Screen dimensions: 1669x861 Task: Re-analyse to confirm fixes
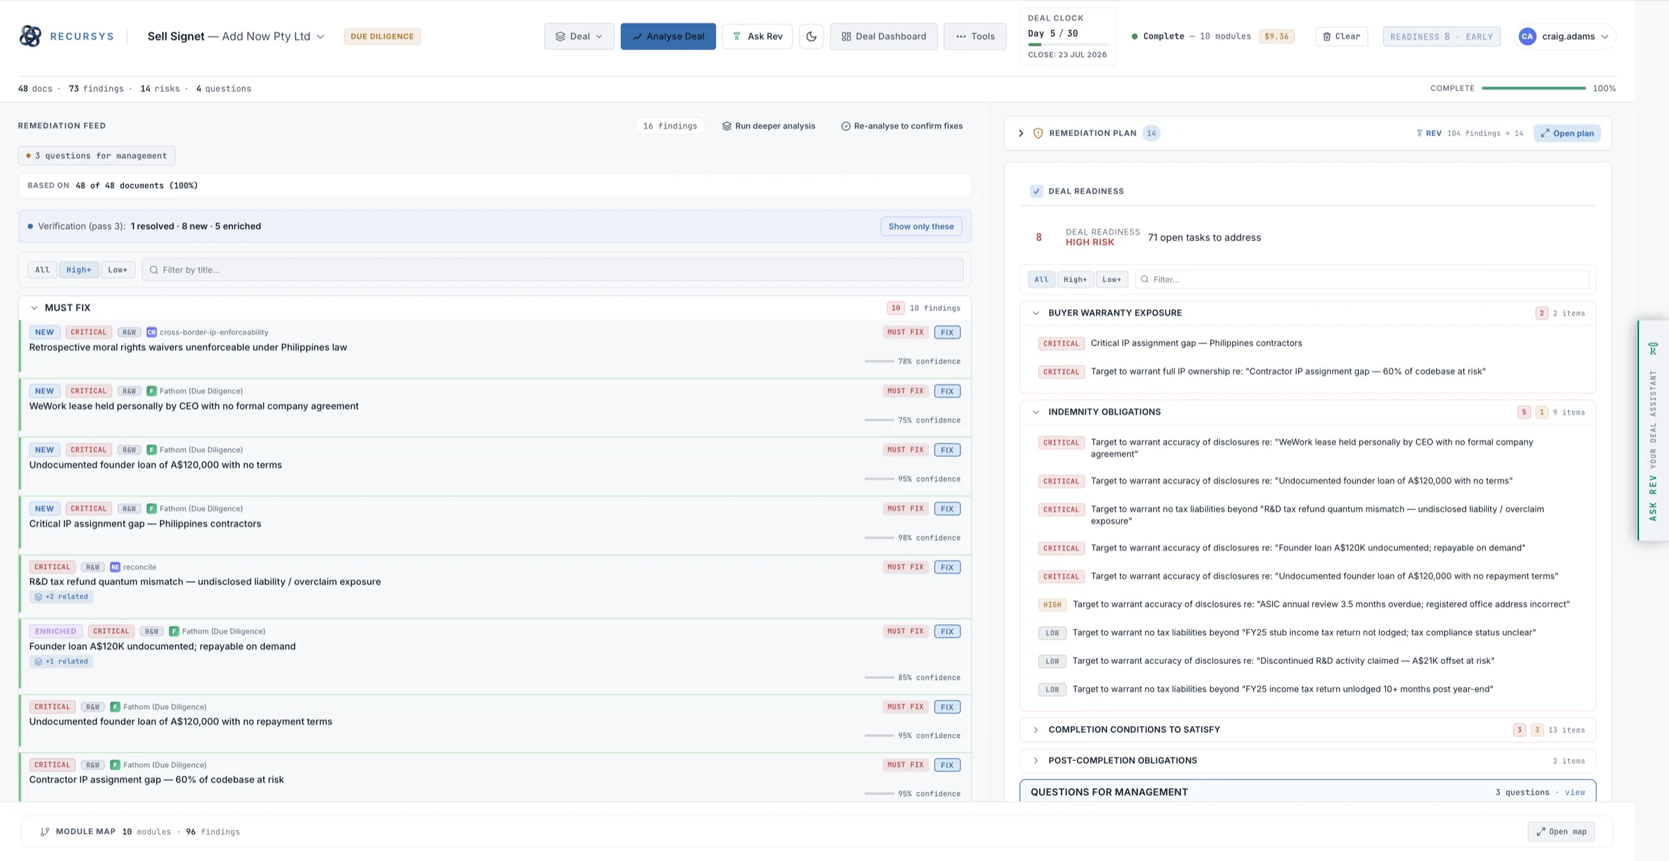pos(902,126)
